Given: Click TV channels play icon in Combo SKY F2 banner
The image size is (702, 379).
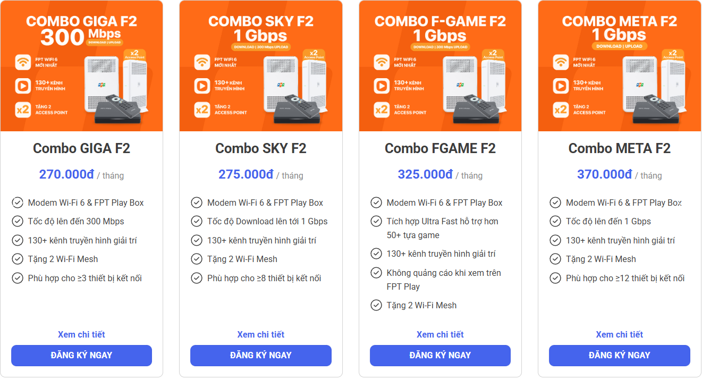Looking at the screenshot, I should (202, 86).
